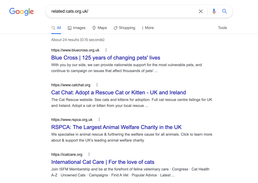The image size is (258, 183).
Task: Select the All results tab
Action: (x=56, y=28)
